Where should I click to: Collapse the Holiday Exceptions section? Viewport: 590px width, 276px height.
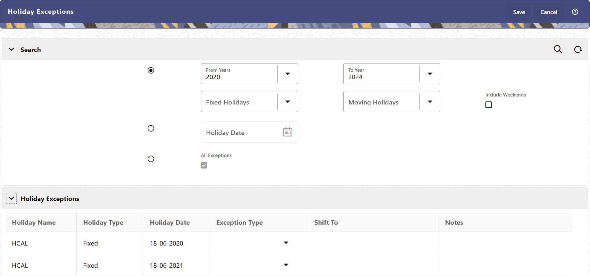click(12, 198)
